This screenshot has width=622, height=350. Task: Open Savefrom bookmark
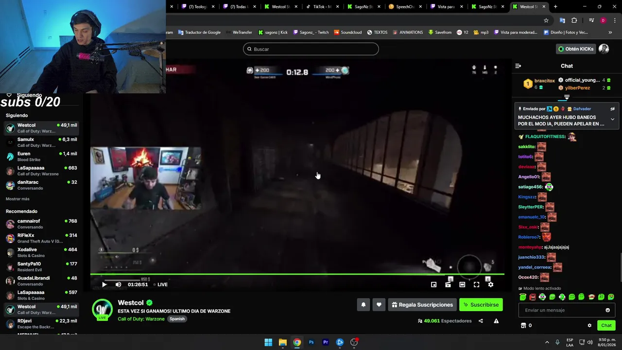440,33
